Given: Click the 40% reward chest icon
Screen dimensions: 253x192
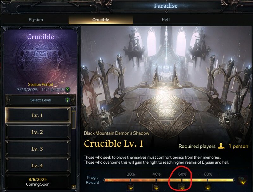Looking at the screenshot, I should point(156,187).
